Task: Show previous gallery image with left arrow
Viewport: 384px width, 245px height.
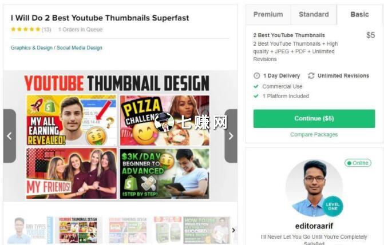Action: coord(10,136)
